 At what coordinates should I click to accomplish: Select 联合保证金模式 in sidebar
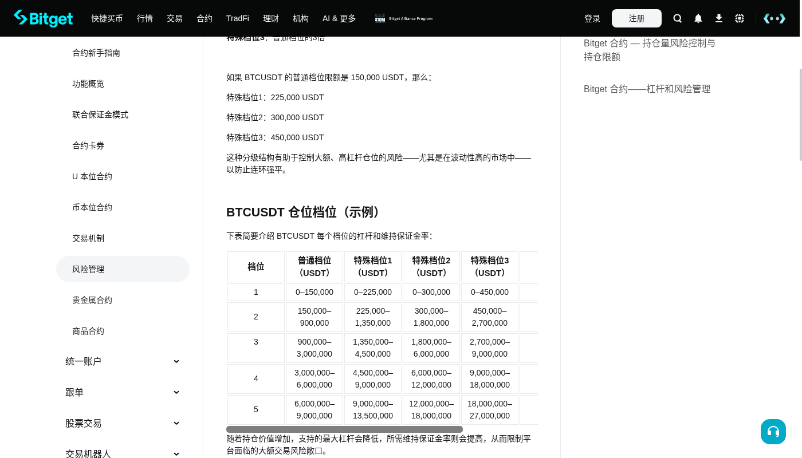[123, 114]
